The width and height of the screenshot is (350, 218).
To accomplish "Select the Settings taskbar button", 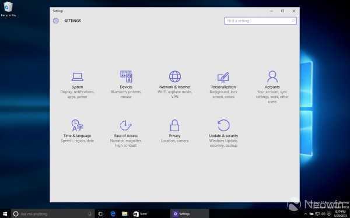I will 190,214.
